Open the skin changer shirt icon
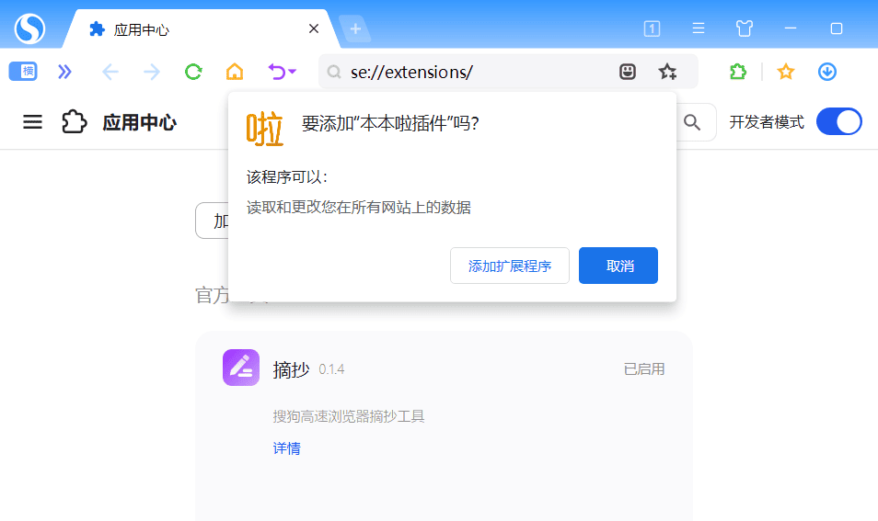Viewport: 878px width, 521px height. point(745,28)
